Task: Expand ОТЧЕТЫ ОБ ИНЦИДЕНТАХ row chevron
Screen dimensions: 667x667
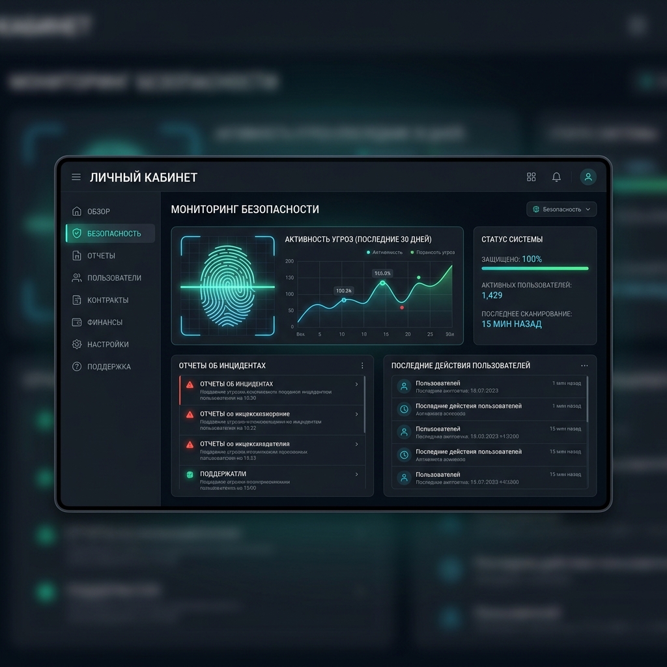Action: (356, 384)
